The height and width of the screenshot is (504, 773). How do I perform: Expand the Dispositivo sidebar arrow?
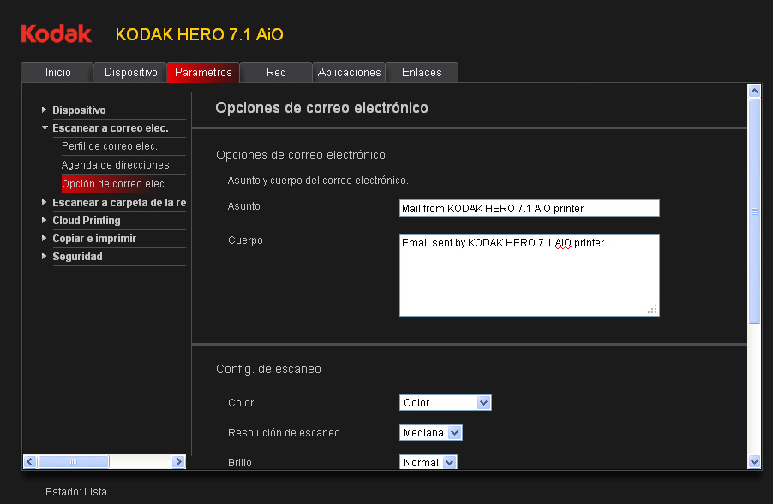pyautogui.click(x=44, y=110)
